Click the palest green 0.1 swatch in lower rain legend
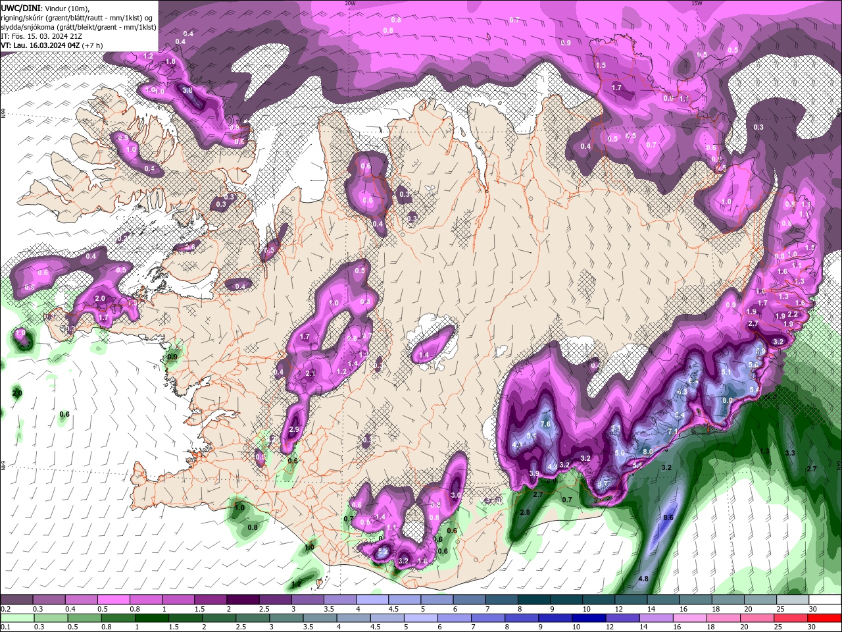 [17, 618]
